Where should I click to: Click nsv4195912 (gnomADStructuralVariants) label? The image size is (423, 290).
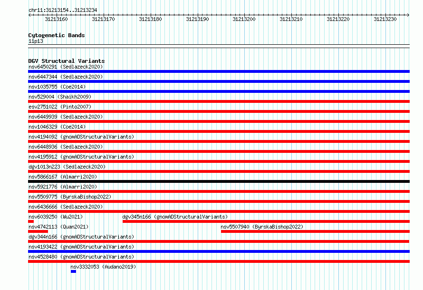click(81, 157)
